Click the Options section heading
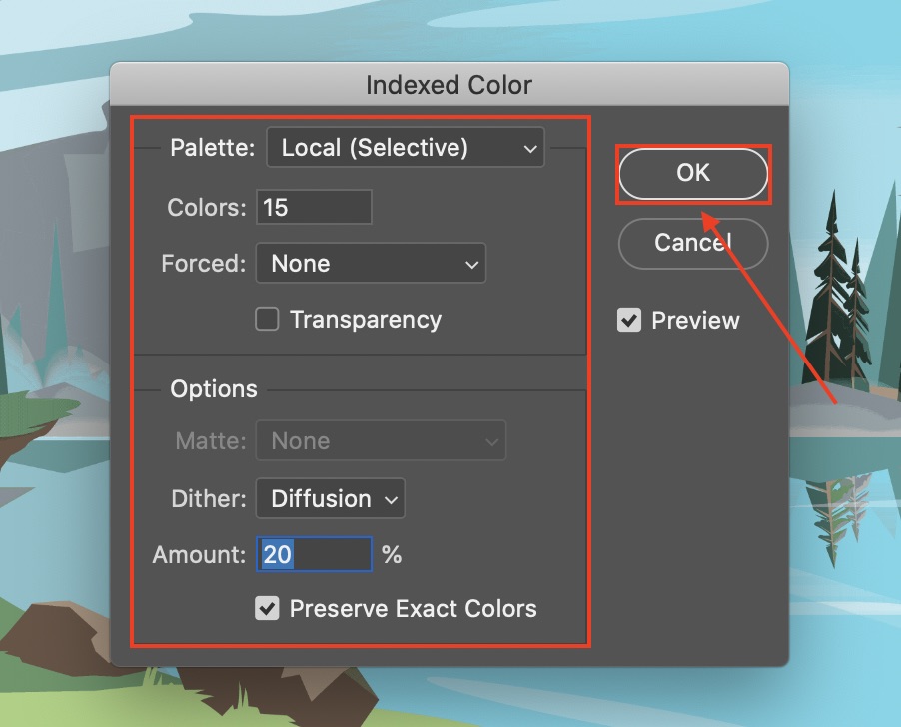Screen dimensions: 901x727 [x=213, y=389]
